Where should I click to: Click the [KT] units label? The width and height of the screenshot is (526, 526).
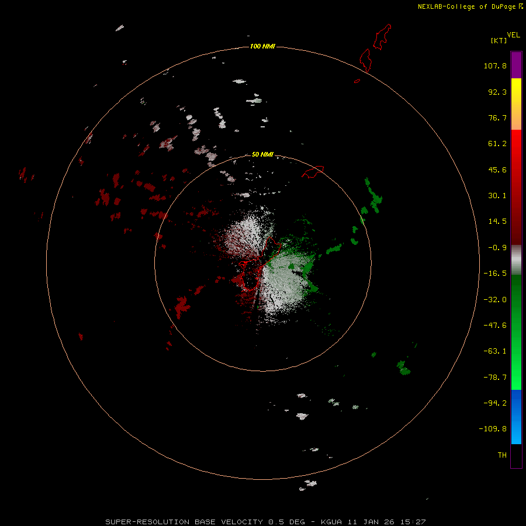pos(499,40)
